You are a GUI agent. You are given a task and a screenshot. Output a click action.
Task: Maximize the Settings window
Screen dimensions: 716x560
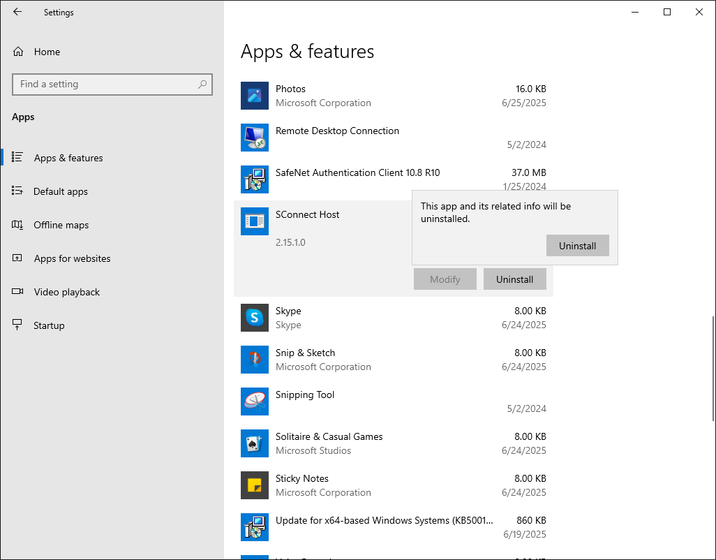(666, 12)
